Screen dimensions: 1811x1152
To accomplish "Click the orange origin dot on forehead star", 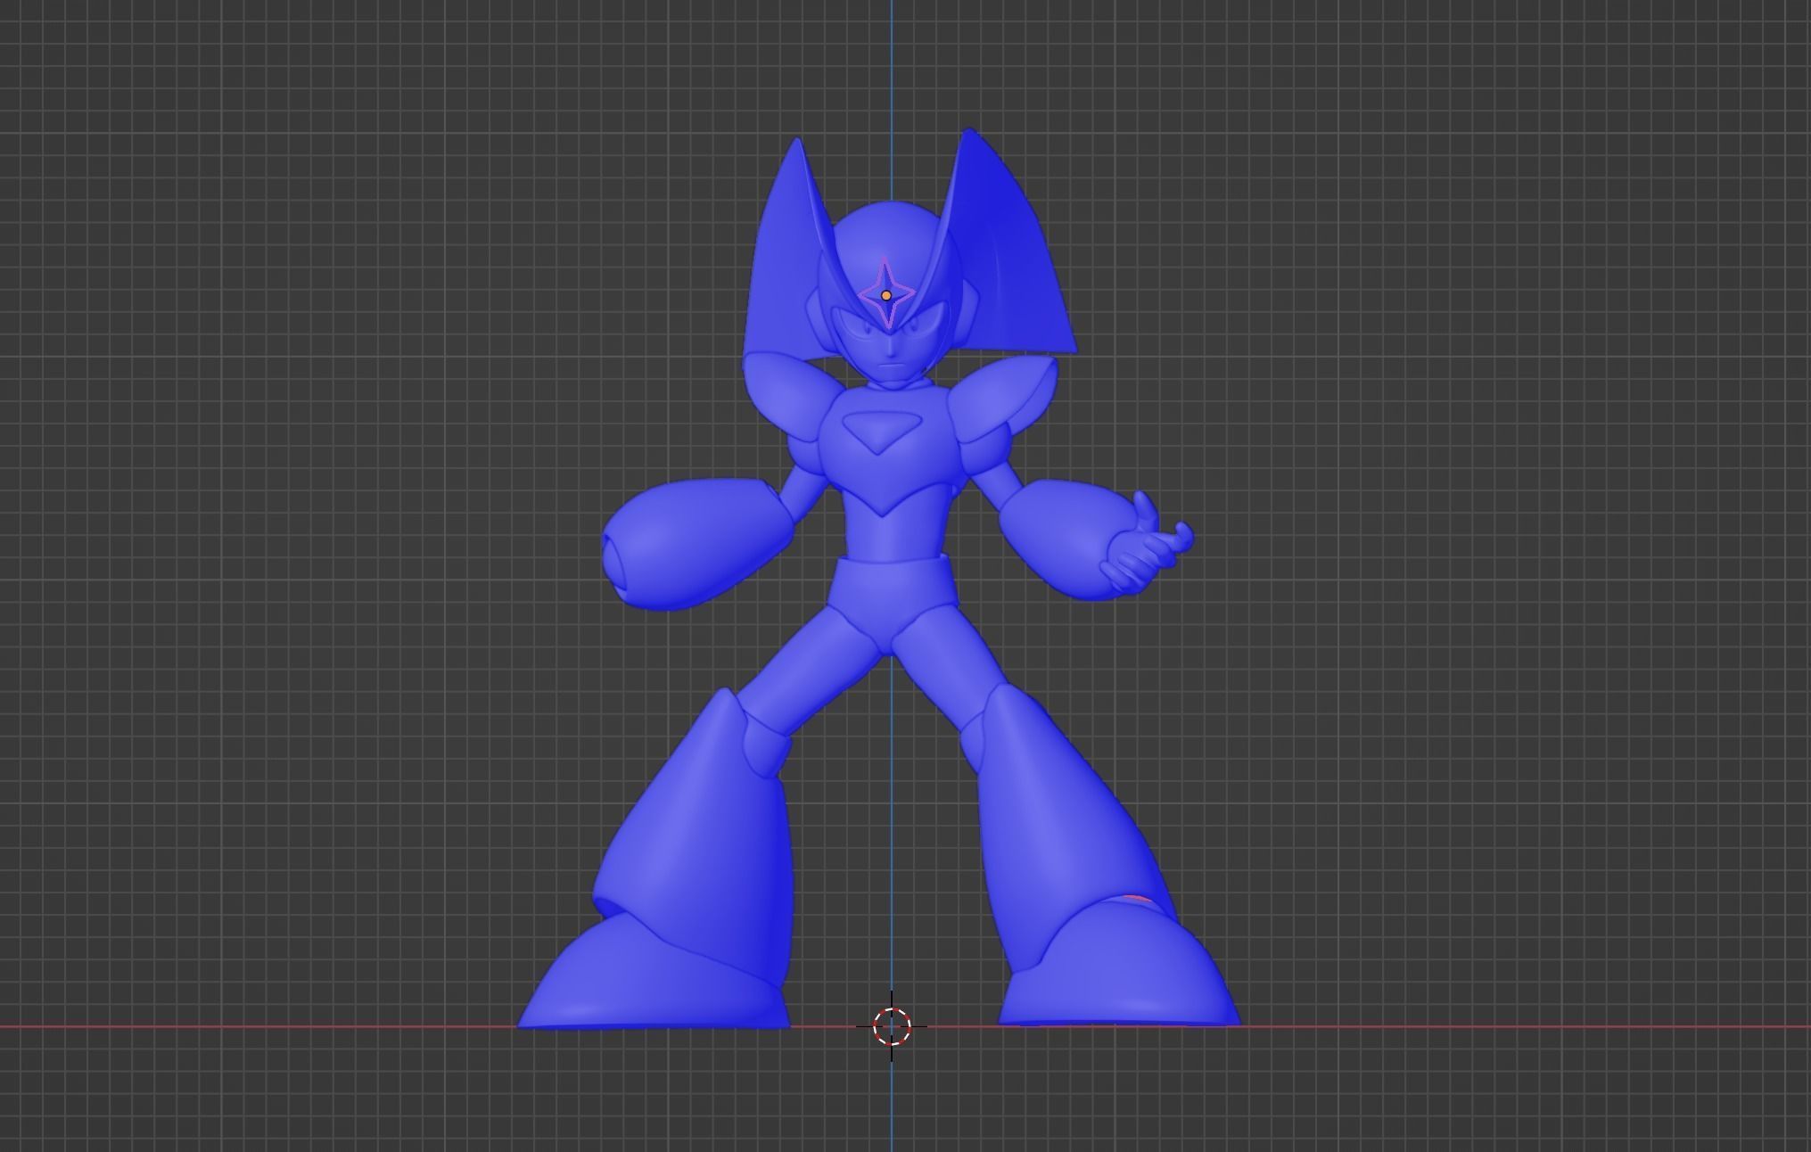I will [885, 295].
